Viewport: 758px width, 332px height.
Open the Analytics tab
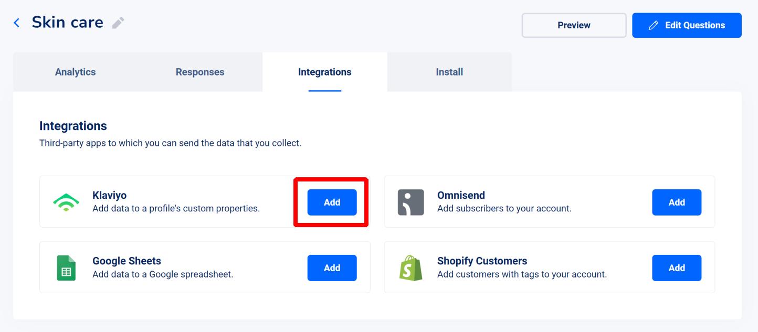(75, 72)
